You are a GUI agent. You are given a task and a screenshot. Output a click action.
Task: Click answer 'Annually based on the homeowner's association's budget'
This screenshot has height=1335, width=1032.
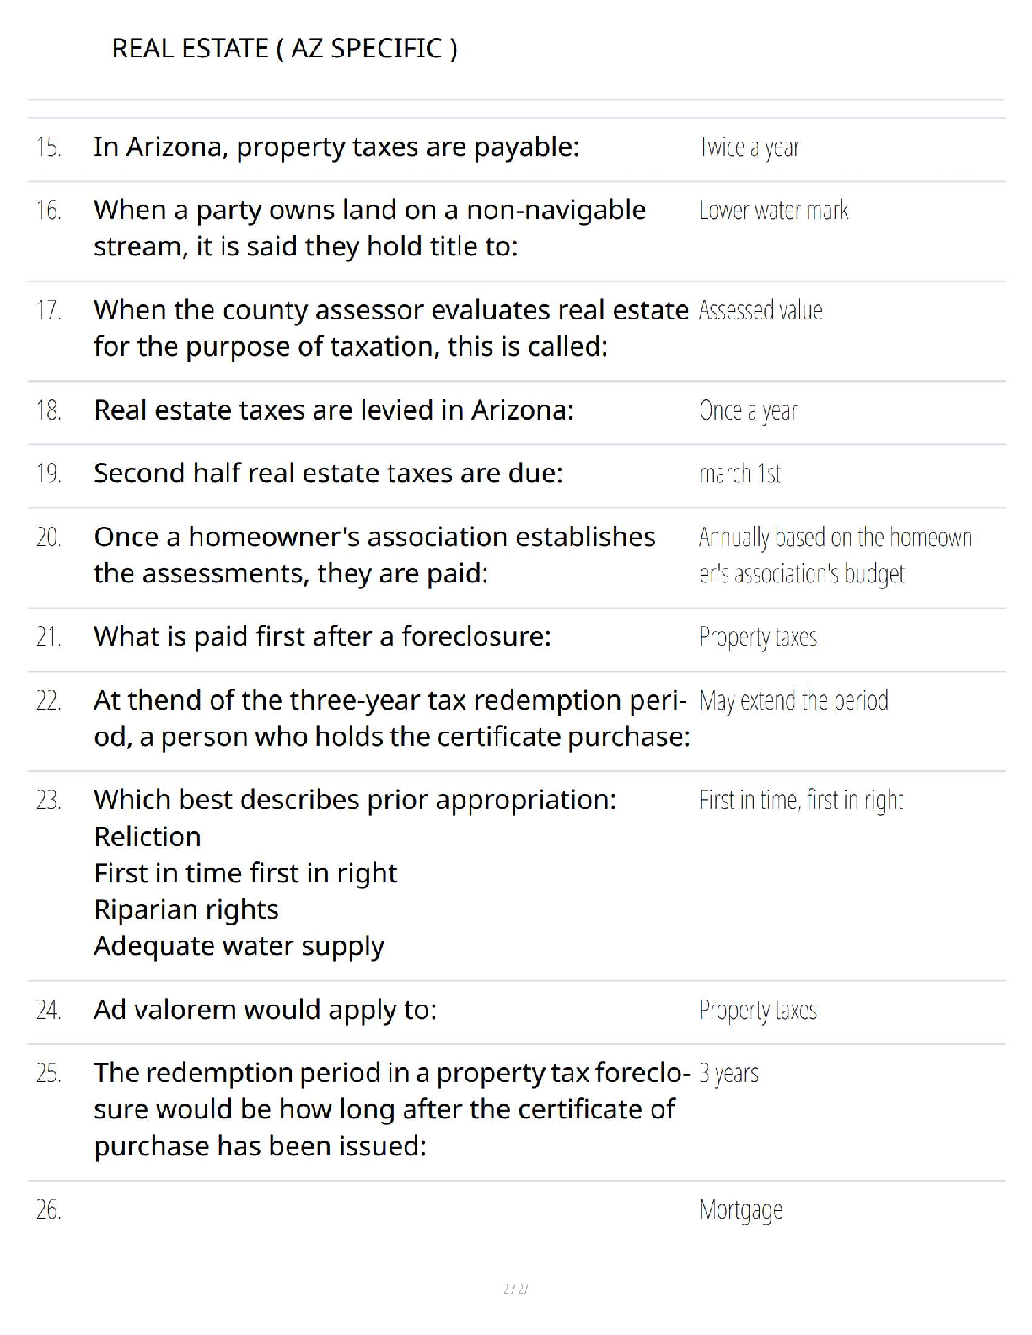point(839,555)
